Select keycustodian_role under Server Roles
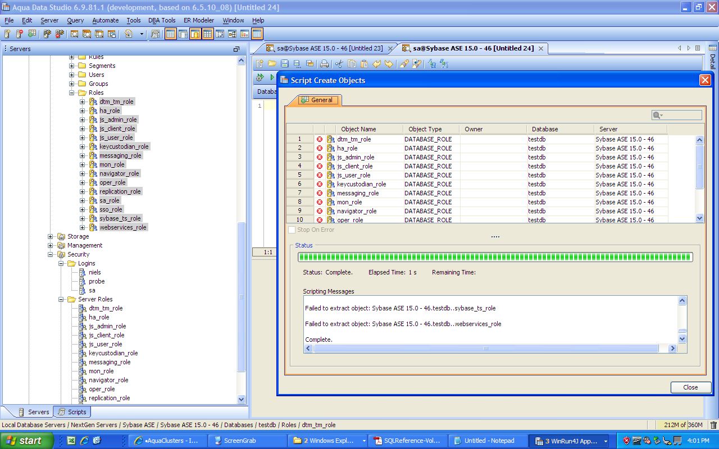Viewport: 719px width, 449px height. (113, 353)
